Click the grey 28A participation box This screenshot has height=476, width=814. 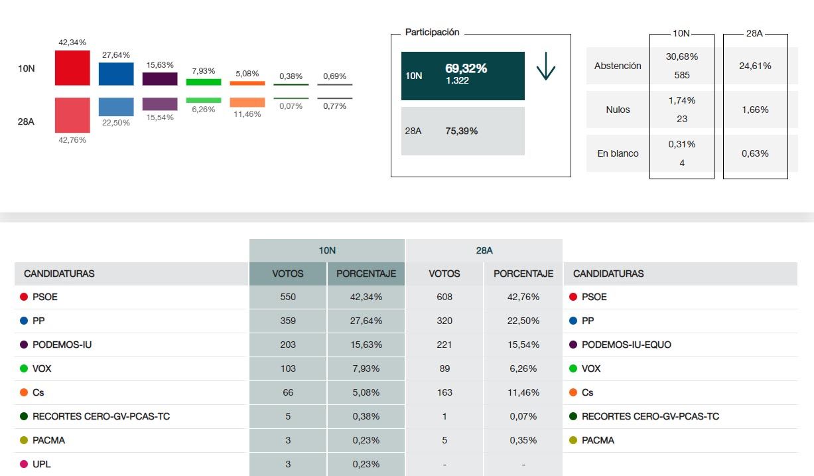[x=462, y=131]
